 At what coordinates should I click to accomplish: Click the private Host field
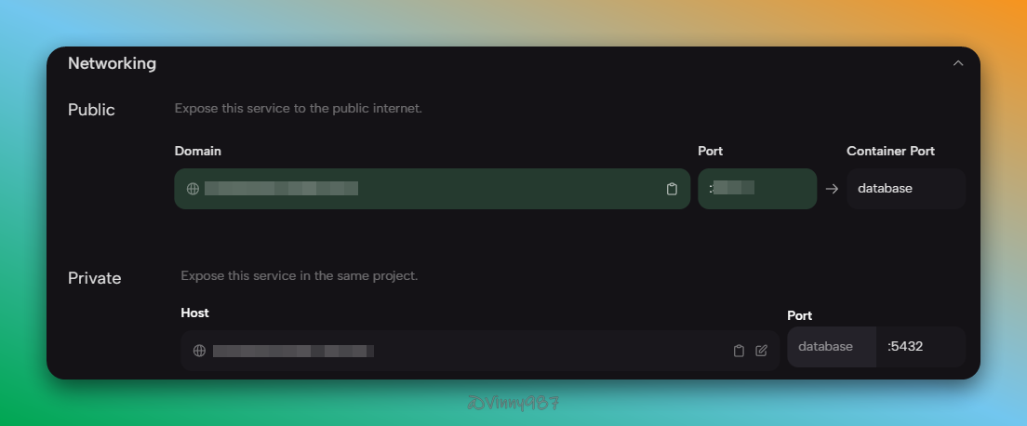point(465,351)
